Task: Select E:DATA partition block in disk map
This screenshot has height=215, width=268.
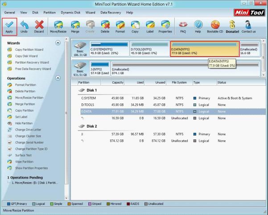Action: 205,49
